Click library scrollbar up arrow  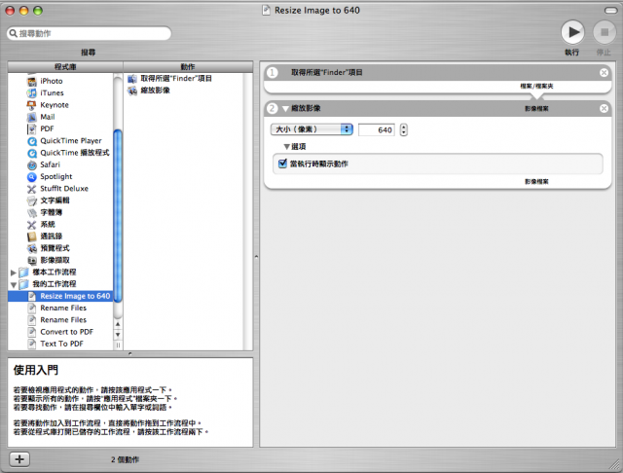click(x=118, y=324)
